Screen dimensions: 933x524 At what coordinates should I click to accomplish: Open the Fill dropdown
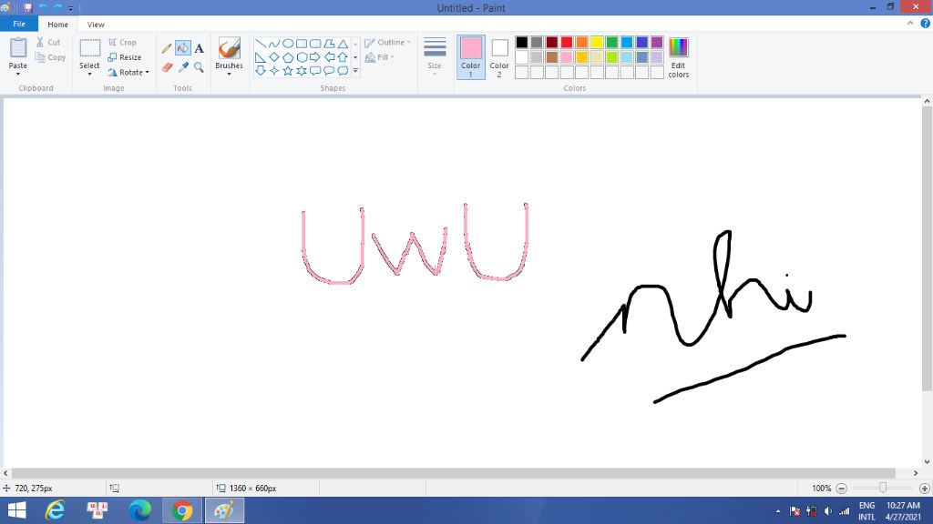pyautogui.click(x=380, y=57)
